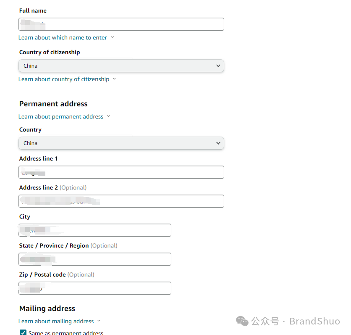Open "Learn about which name to enter" link

point(63,37)
